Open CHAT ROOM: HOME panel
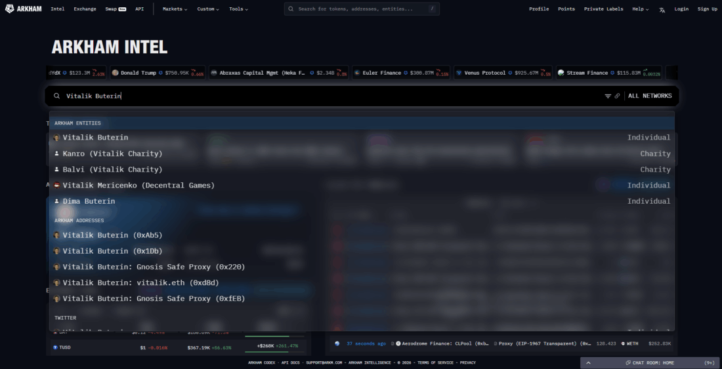Screen dimensions: 722x369 (650, 362)
